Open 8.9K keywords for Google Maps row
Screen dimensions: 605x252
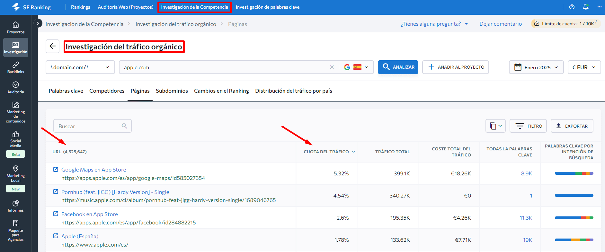pos(527,173)
